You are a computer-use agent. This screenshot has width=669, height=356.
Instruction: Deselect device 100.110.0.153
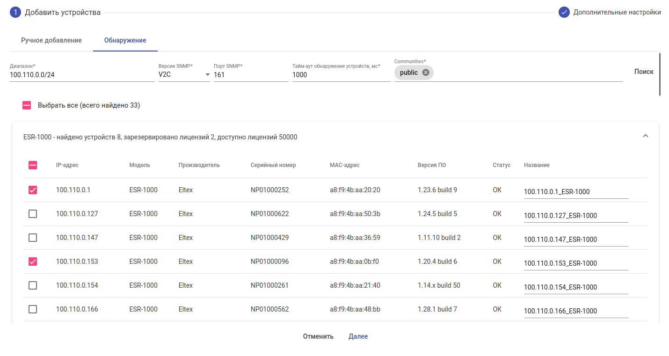[33, 262]
